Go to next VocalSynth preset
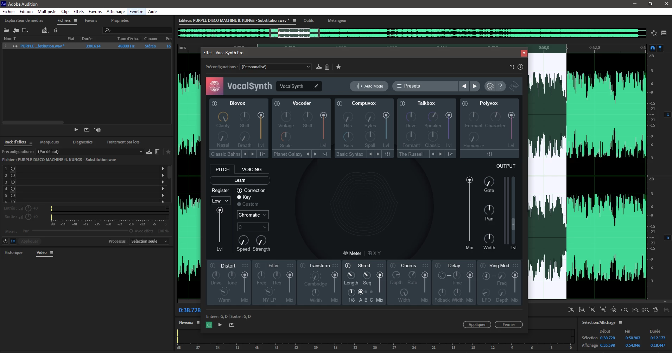The height and width of the screenshot is (353, 672). tap(475, 86)
